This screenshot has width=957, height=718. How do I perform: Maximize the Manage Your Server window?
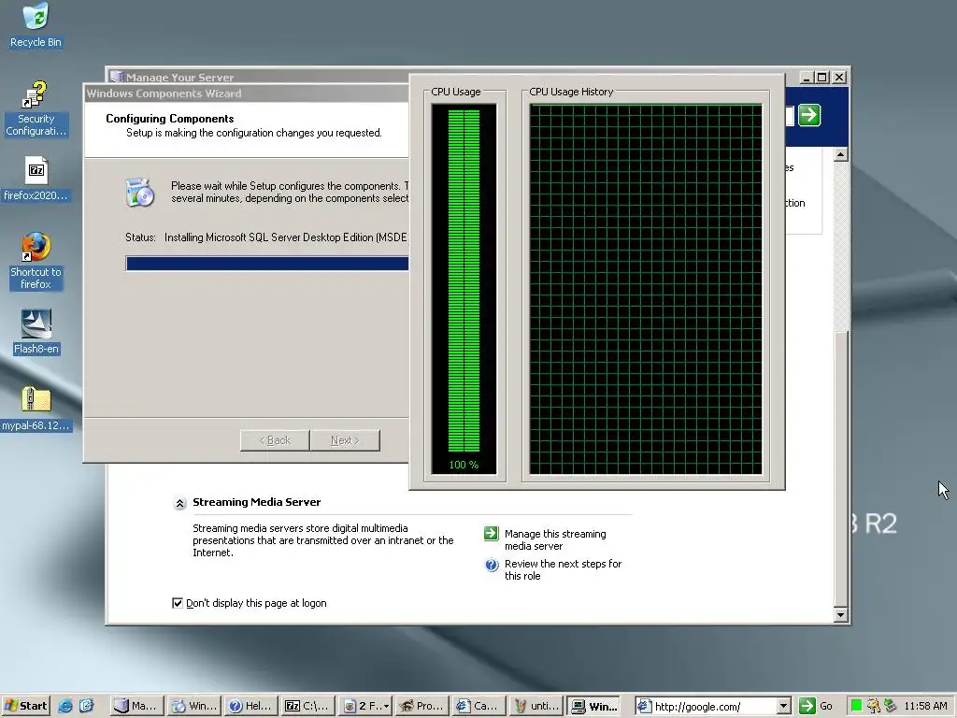pyautogui.click(x=822, y=78)
